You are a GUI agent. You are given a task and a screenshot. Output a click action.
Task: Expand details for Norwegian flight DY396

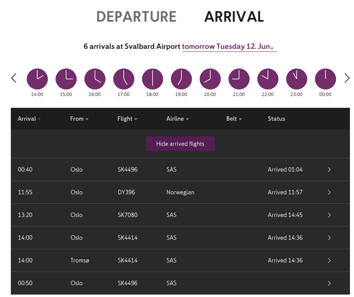[329, 192]
